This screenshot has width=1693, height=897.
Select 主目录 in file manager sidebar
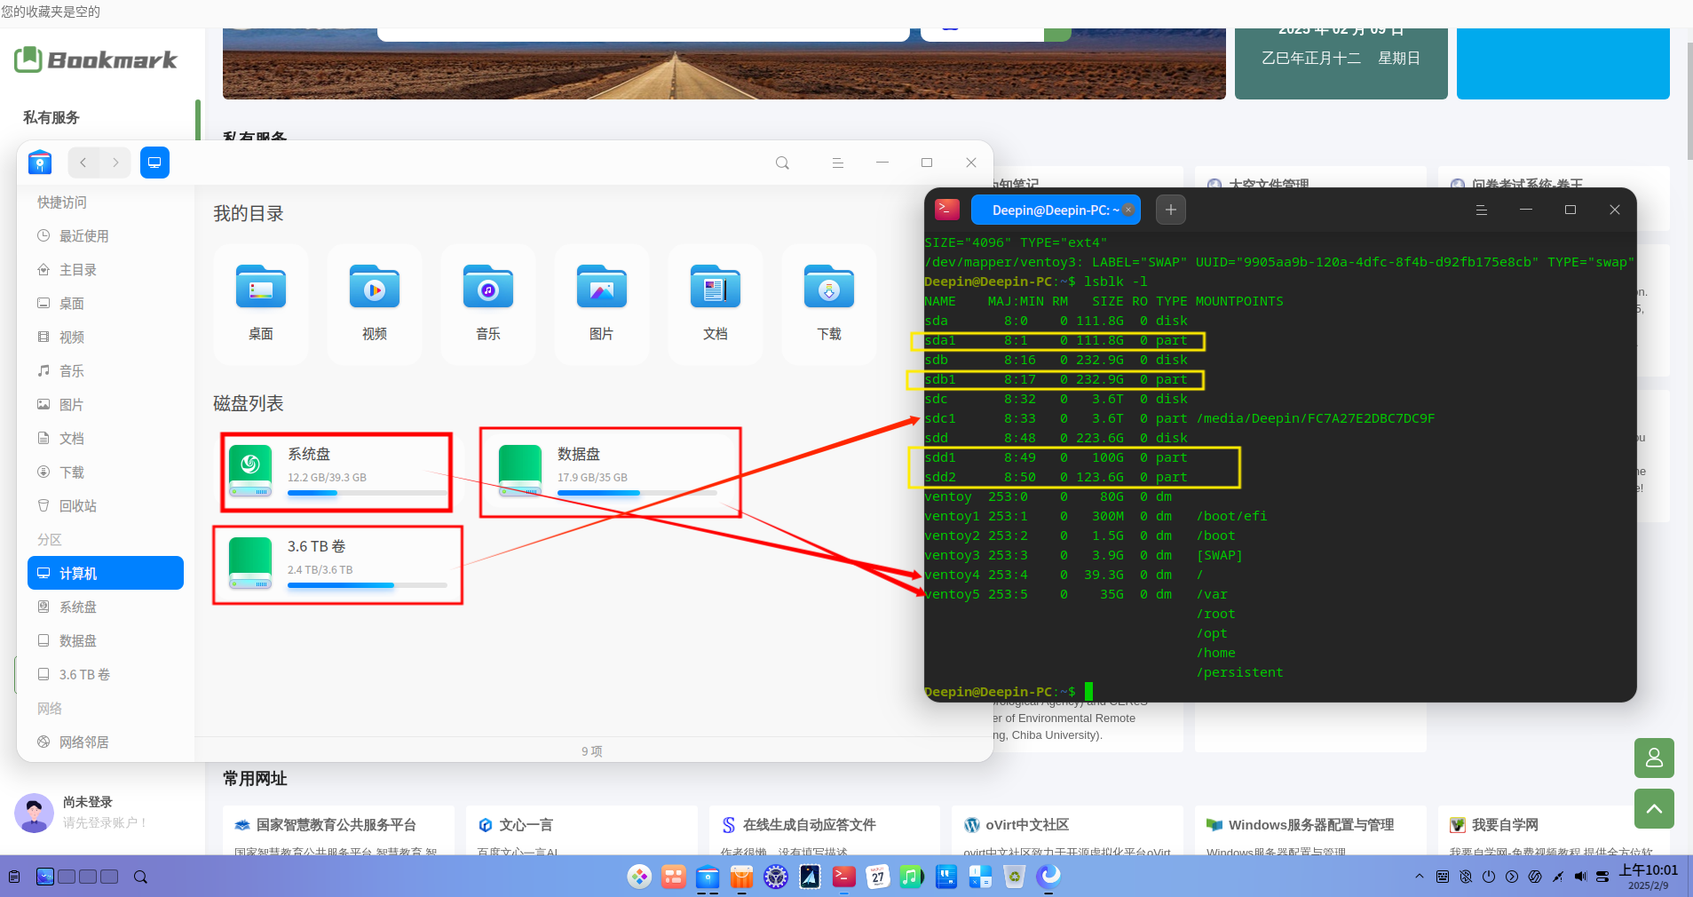click(106, 270)
